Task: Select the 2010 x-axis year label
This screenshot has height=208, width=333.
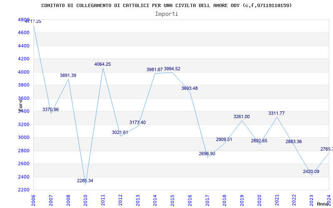Action: point(85,200)
